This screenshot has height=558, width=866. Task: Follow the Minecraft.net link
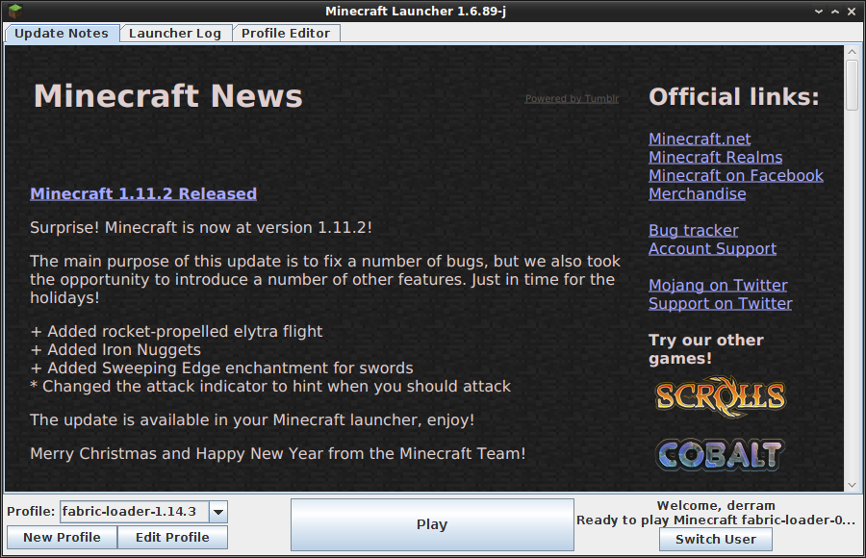point(700,139)
